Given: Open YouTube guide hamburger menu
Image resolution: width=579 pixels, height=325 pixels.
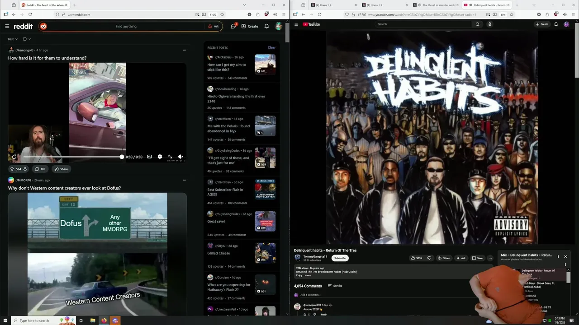Looking at the screenshot, I should [x=296, y=24].
